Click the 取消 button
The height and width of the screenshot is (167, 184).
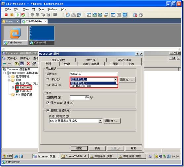(97, 149)
